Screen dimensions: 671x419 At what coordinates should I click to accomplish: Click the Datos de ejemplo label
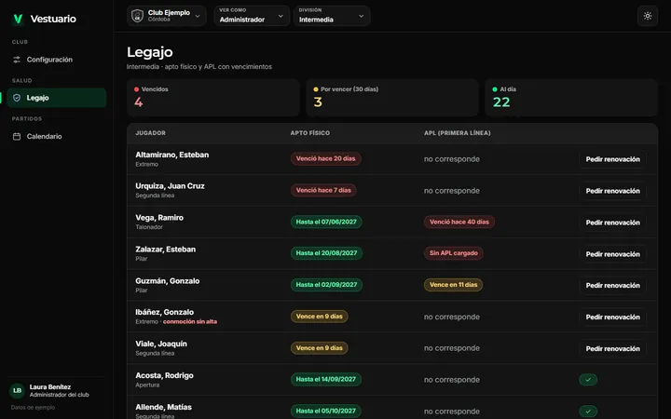(x=33, y=408)
